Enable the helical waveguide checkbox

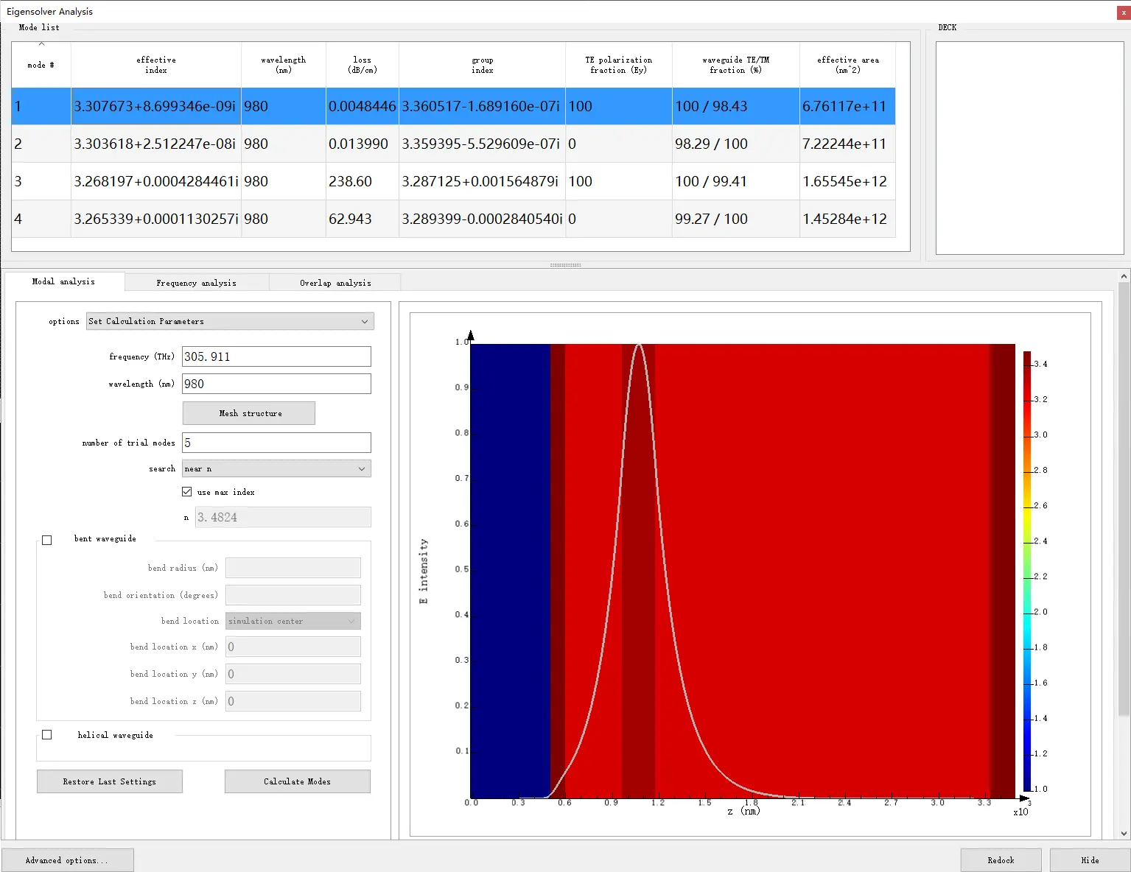pyautogui.click(x=47, y=735)
